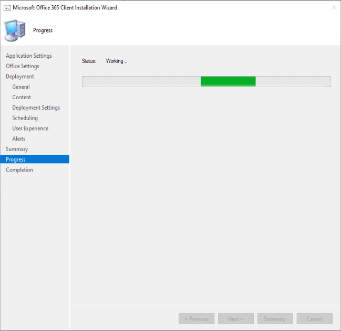The image size is (341, 331).
Task: Open the Content step
Action: (x=22, y=97)
